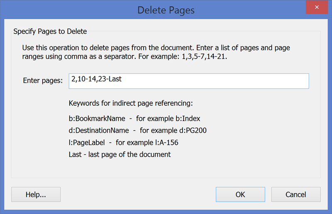Click the d:PG200 example text

point(193,130)
